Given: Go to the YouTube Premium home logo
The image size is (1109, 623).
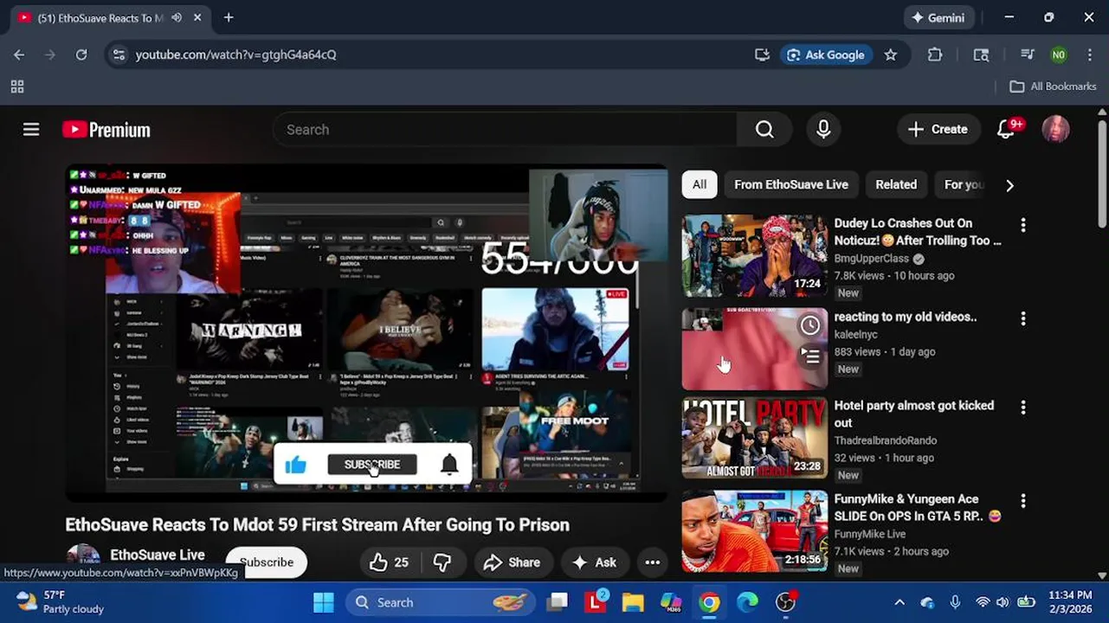Looking at the screenshot, I should click(x=106, y=130).
